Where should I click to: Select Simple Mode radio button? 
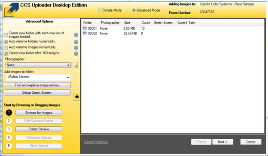[100, 10]
